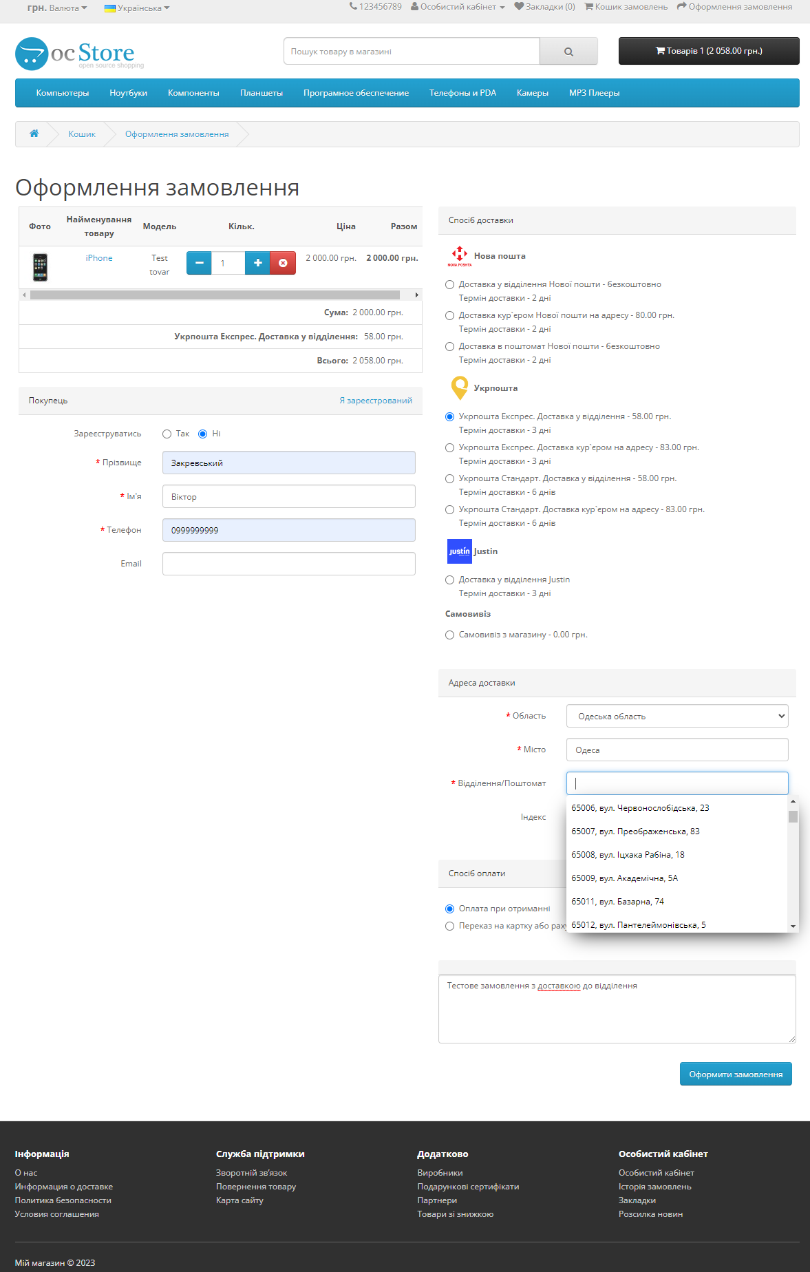Click the Місто city field
This screenshot has height=1272, width=810.
[677, 750]
